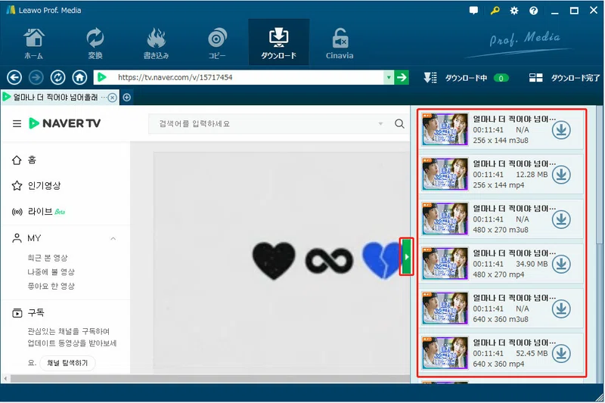Image resolution: width=605 pixels, height=403 pixels.
Task: Download the 256 x 144 m3u8 video
Action: (561, 130)
